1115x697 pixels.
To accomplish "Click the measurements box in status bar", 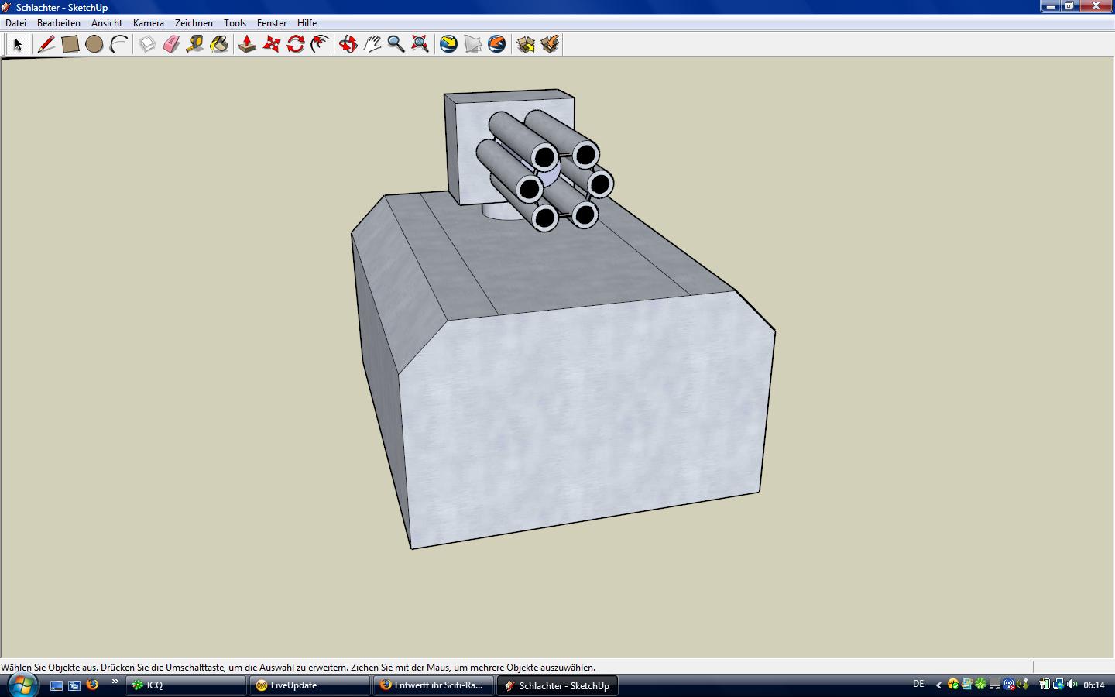I will point(1073,667).
